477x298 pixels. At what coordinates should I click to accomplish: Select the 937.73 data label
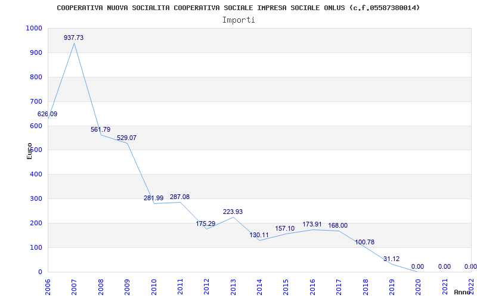click(x=73, y=38)
